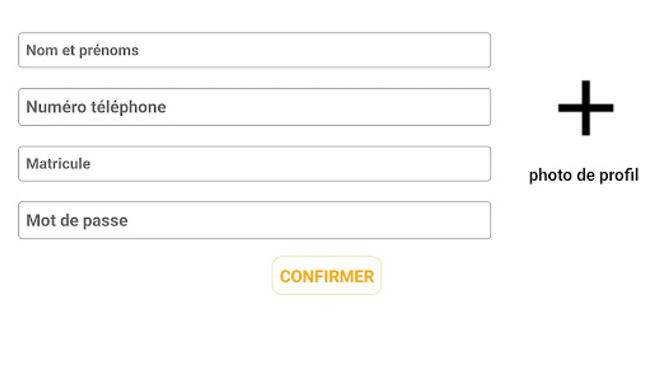Click the phone number field placeholder text
The image size is (651, 366).
coord(96,107)
